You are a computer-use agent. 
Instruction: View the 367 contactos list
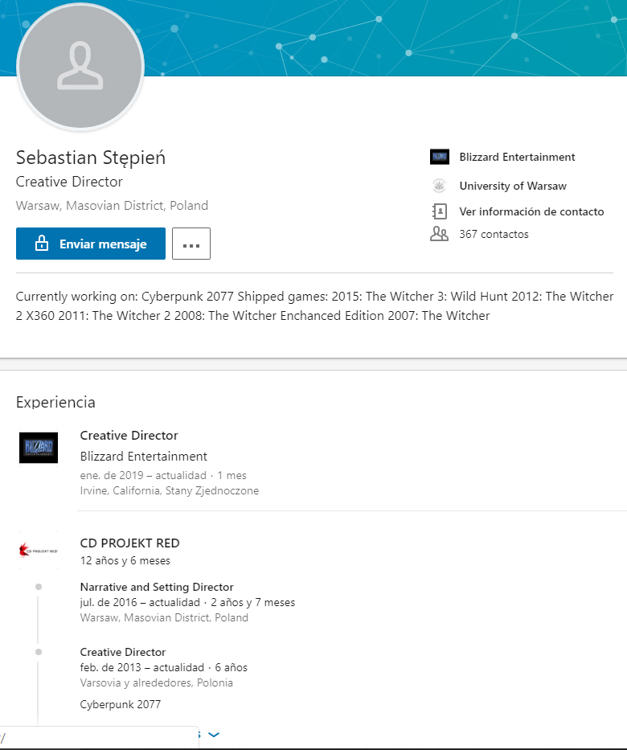(x=494, y=234)
